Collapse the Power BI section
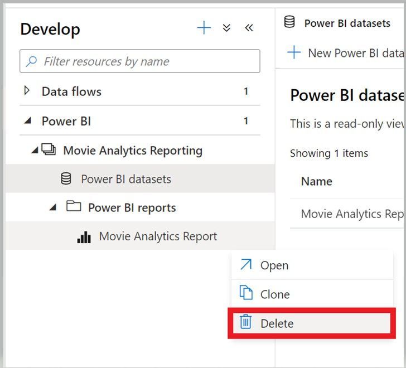Viewport: 406px width, 368px height. pyautogui.click(x=27, y=121)
